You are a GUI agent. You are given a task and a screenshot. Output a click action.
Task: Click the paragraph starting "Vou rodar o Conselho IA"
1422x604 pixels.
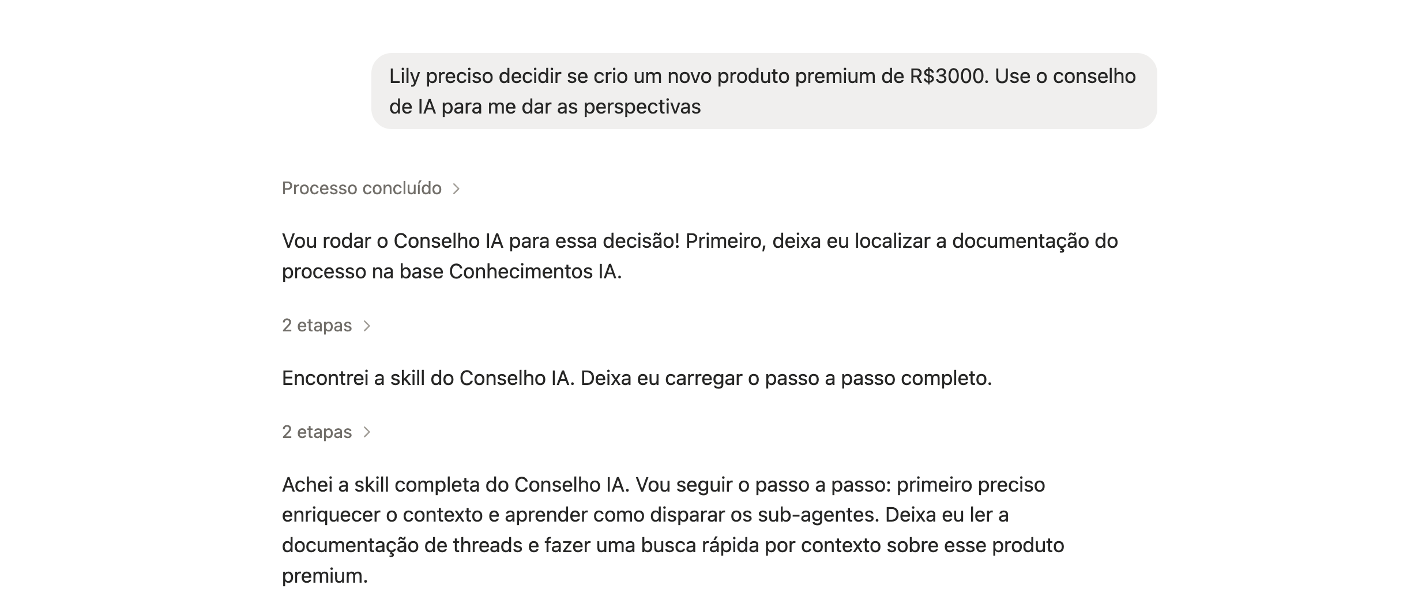pos(700,256)
